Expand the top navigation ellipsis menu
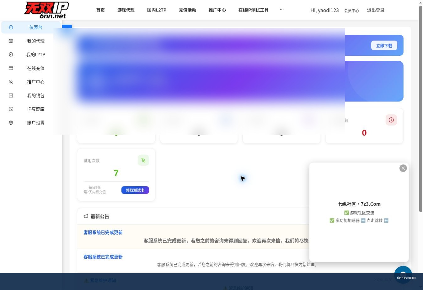423x290 pixels. (282, 10)
